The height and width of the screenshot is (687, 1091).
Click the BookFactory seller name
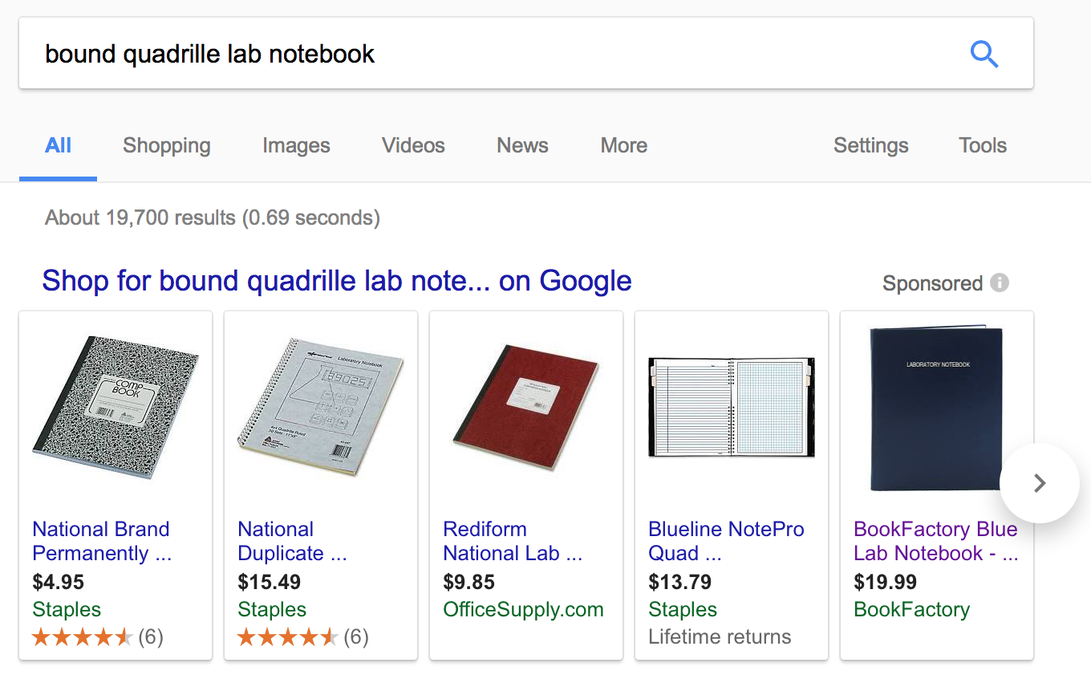point(912,610)
